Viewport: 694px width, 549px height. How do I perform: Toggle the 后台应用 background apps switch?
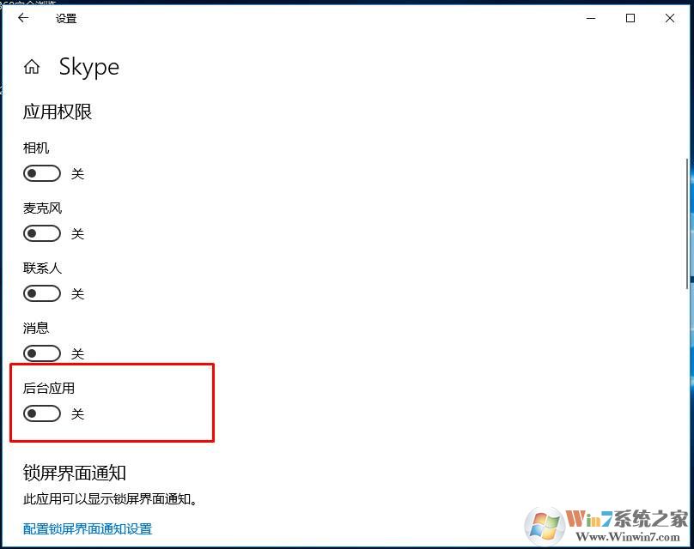pos(42,413)
